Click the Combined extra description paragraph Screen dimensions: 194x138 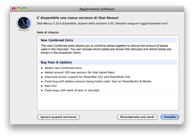106,49
